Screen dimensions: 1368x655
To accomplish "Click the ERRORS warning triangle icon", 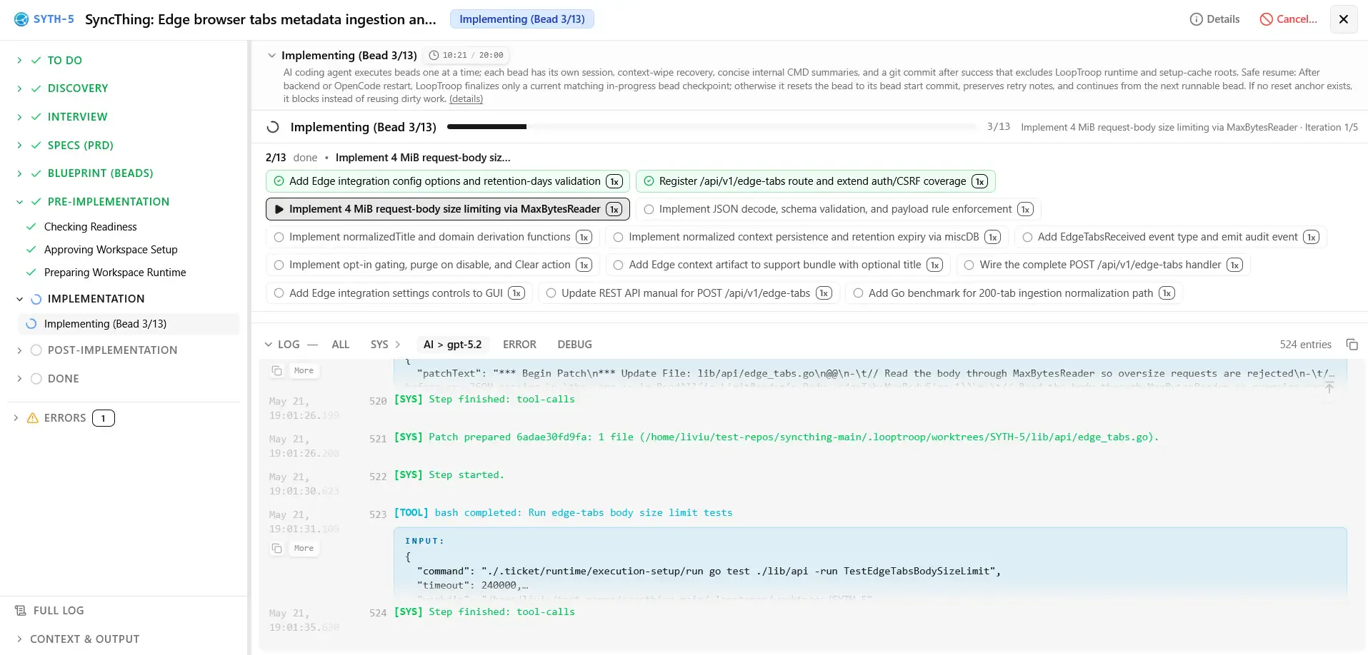I will click(x=32, y=418).
